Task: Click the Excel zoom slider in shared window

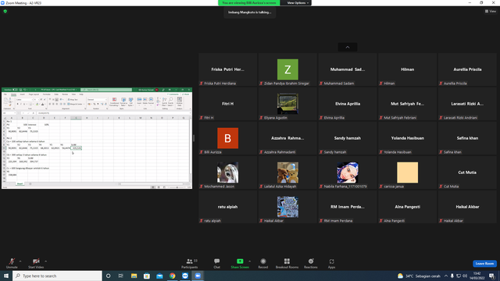Action: tap(177, 187)
